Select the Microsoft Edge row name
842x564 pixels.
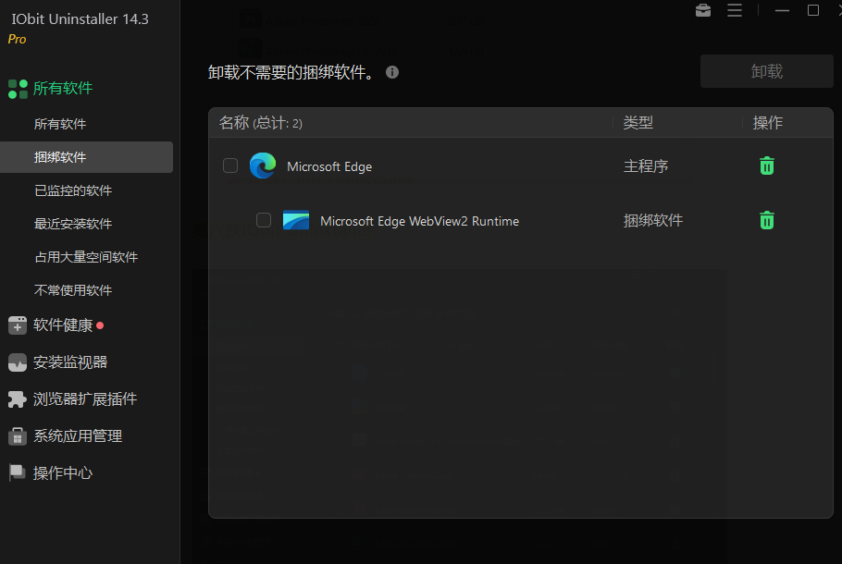(x=329, y=166)
